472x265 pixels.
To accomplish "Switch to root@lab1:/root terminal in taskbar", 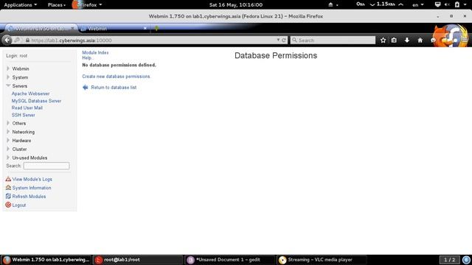I will tap(138, 260).
